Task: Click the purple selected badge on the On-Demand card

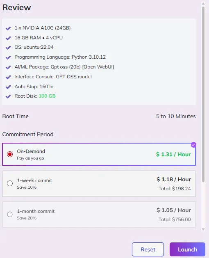Action: tap(193, 145)
